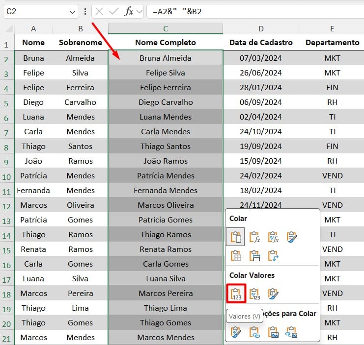Screen dimensions: 364x345
Task: Click the cell containing Felipe Ferreira
Action: point(165,88)
